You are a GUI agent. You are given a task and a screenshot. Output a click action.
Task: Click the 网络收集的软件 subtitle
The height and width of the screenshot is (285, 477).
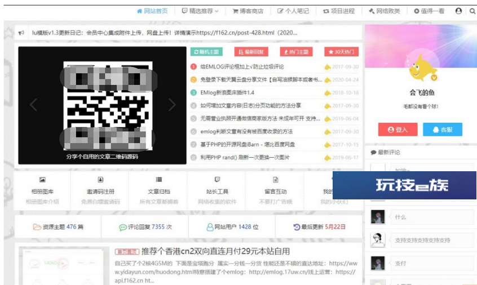217,202
